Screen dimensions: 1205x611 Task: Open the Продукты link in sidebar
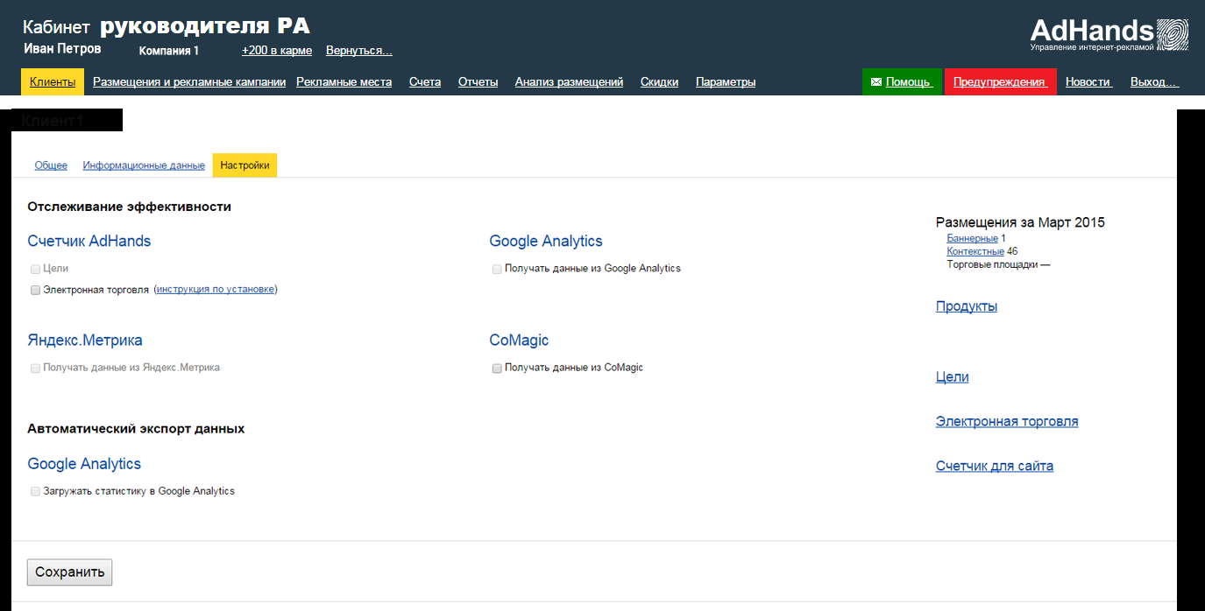[x=966, y=306]
